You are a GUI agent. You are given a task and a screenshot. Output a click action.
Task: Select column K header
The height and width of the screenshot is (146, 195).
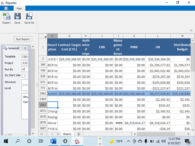(x=134, y=36)
